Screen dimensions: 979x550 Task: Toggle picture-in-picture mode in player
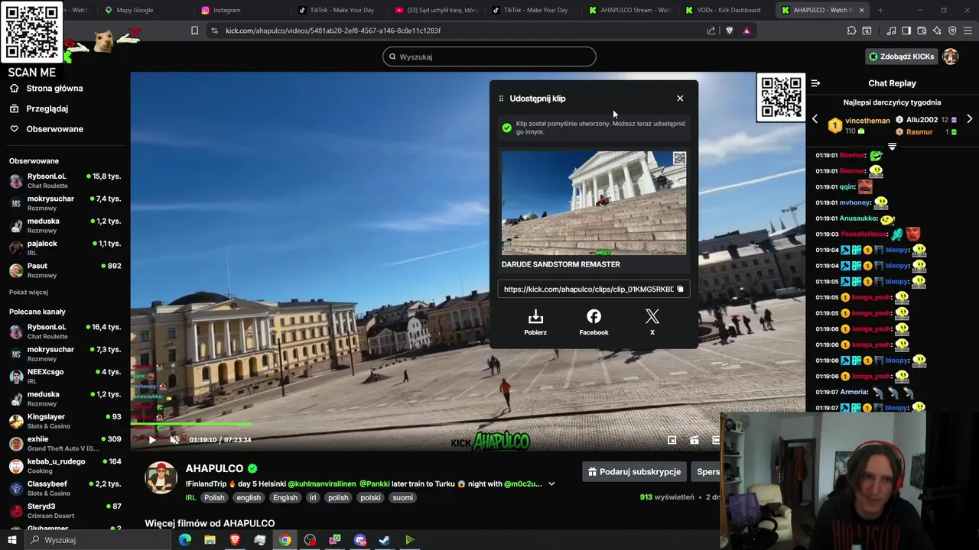(x=672, y=440)
